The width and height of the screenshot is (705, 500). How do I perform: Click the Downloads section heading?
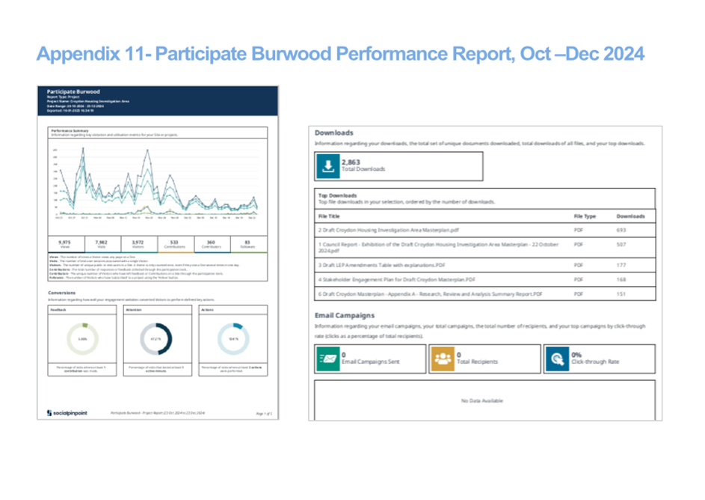coord(334,132)
